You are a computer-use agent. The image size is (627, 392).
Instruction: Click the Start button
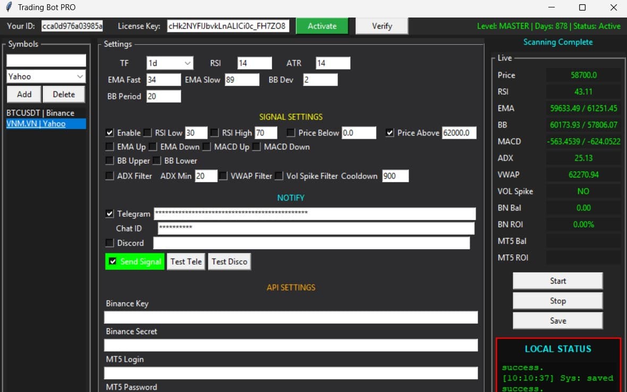pyautogui.click(x=558, y=281)
